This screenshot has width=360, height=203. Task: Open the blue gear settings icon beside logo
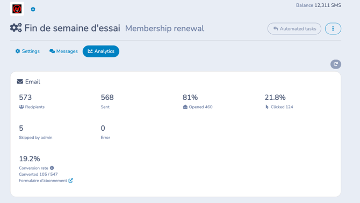(x=33, y=9)
